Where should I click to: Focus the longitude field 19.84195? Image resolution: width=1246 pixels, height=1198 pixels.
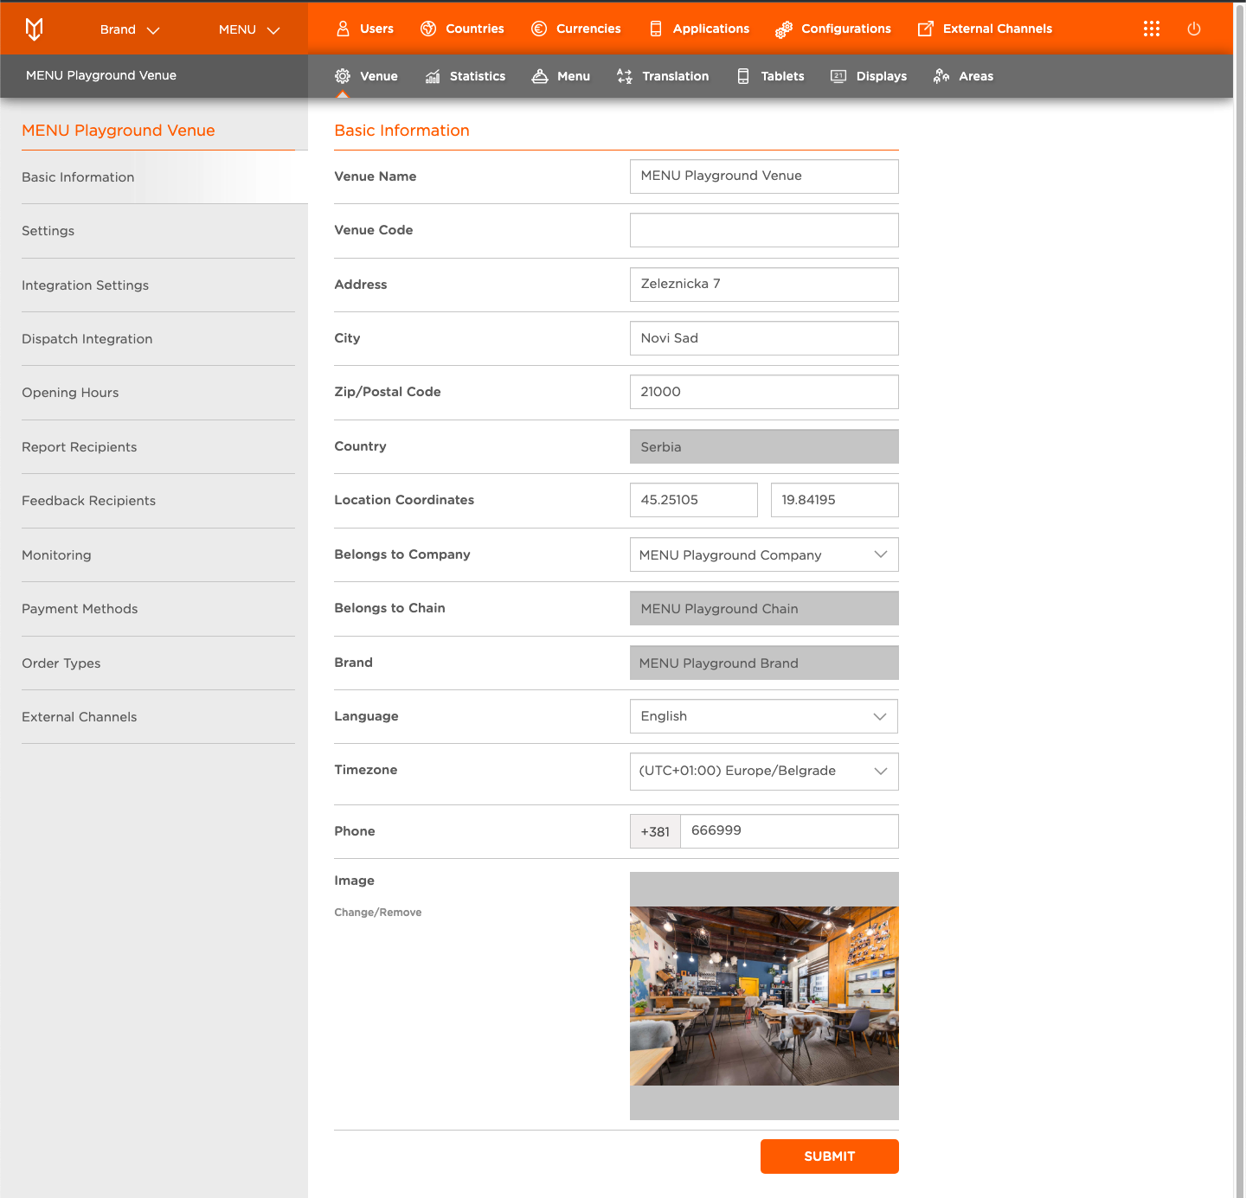[835, 500]
